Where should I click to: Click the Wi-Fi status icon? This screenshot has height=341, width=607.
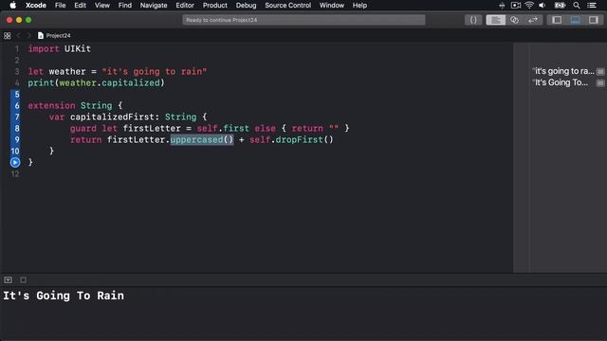[x=529, y=6]
